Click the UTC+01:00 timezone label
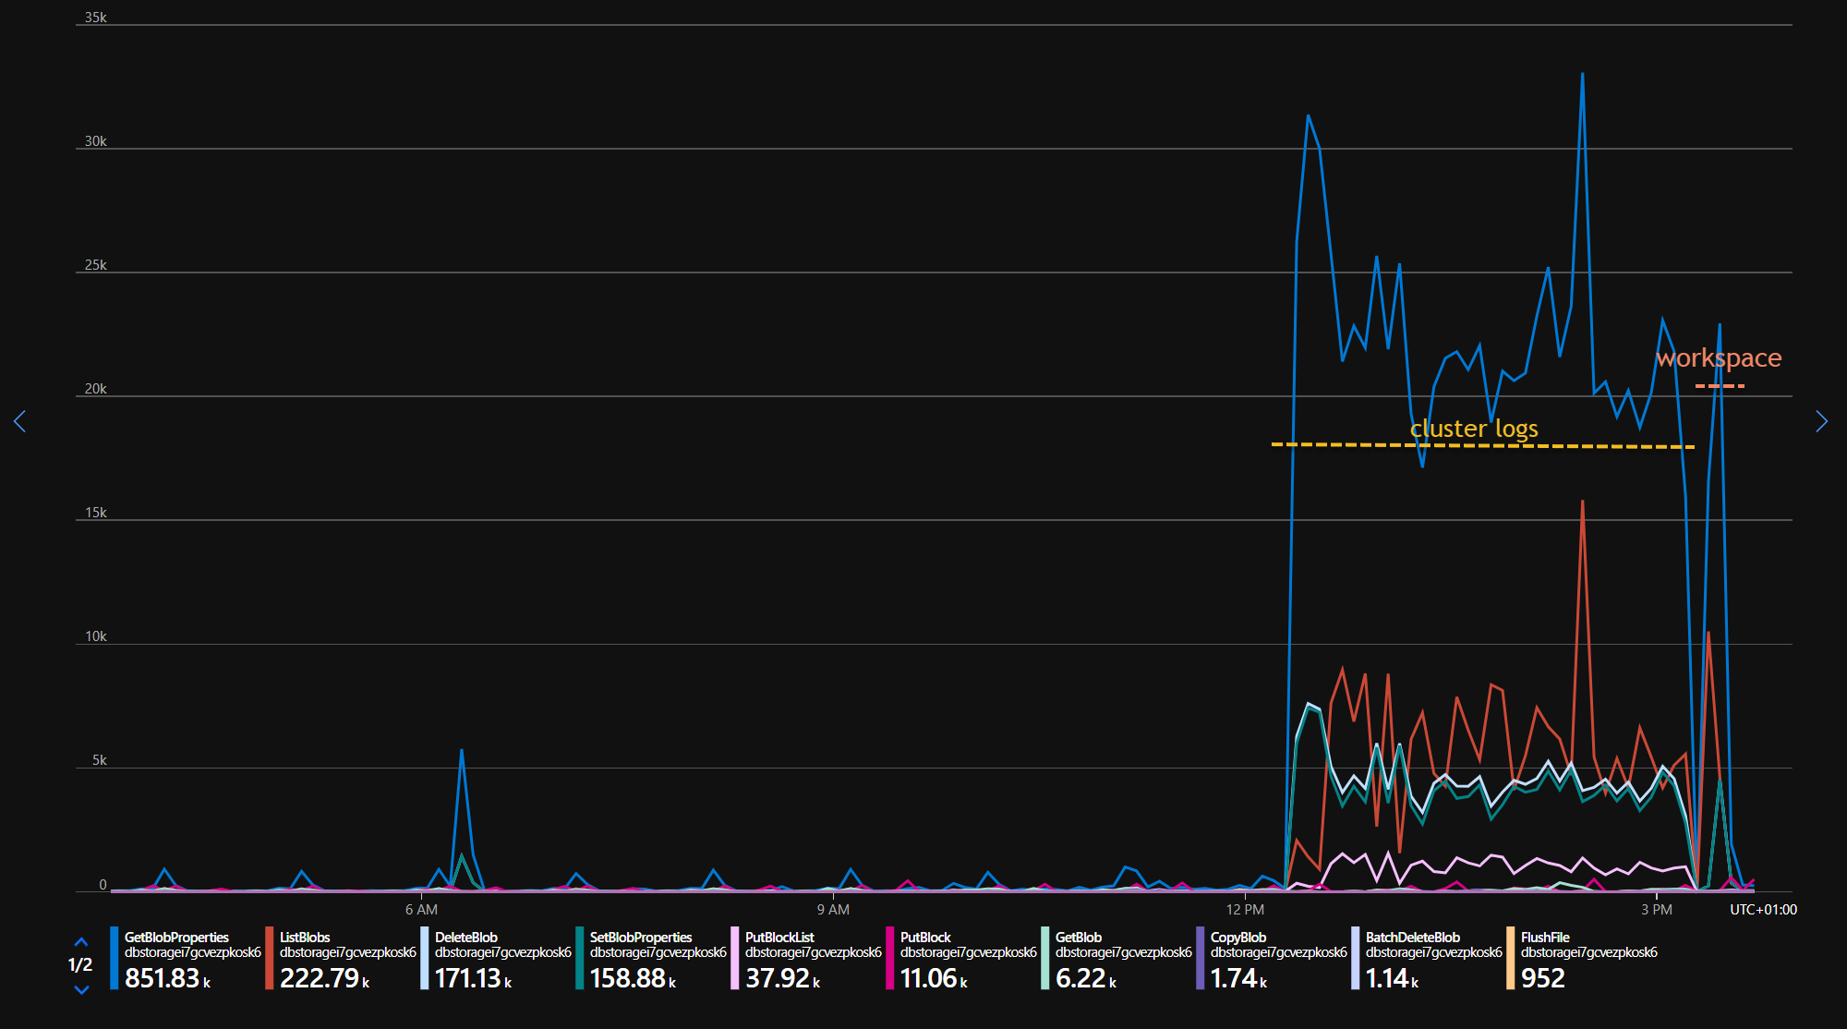Image resolution: width=1847 pixels, height=1029 pixels. pos(1763,910)
